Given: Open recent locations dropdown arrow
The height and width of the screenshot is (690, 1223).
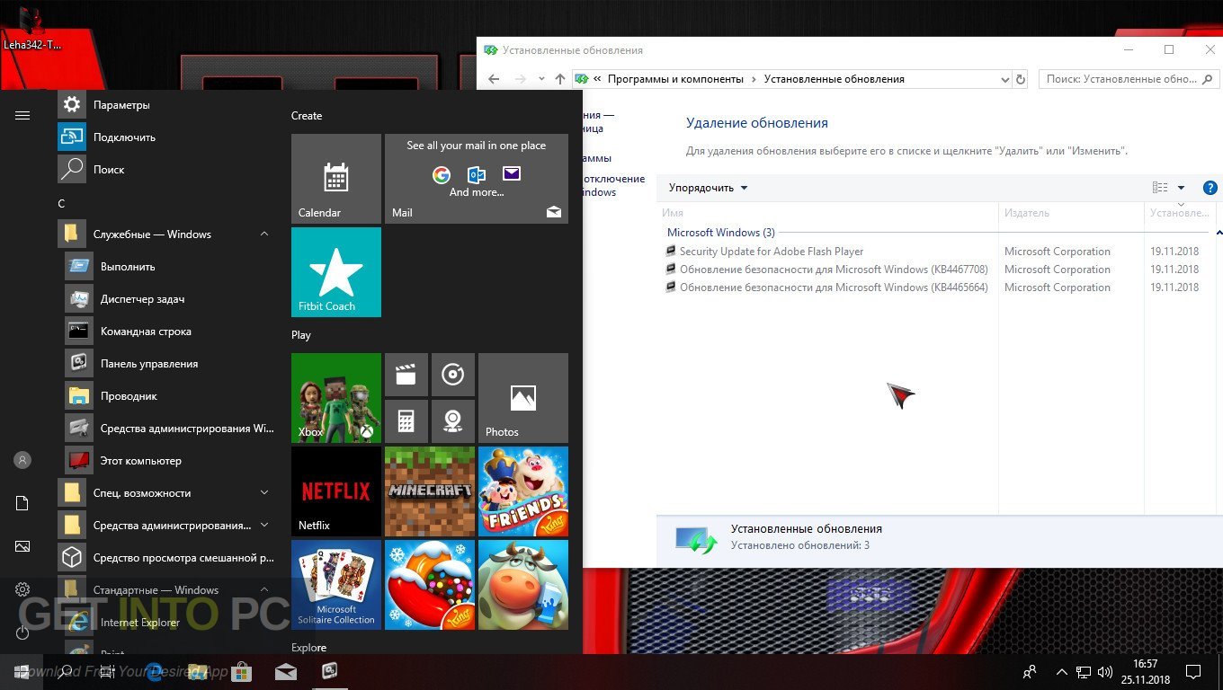Looking at the screenshot, I should click(x=541, y=79).
